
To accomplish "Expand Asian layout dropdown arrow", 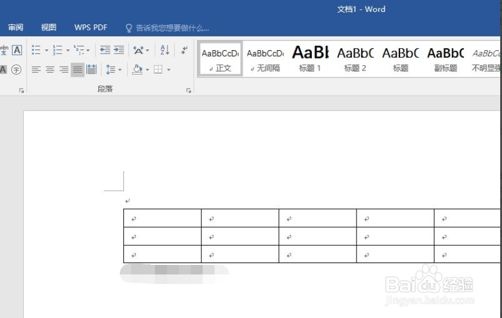I will click(148, 50).
